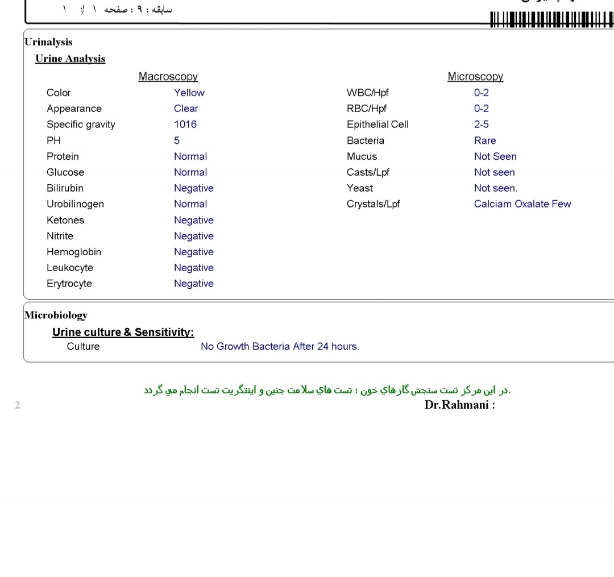Click the Yeast label
Image resolution: width=614 pixels, height=577 pixels.
tap(359, 188)
